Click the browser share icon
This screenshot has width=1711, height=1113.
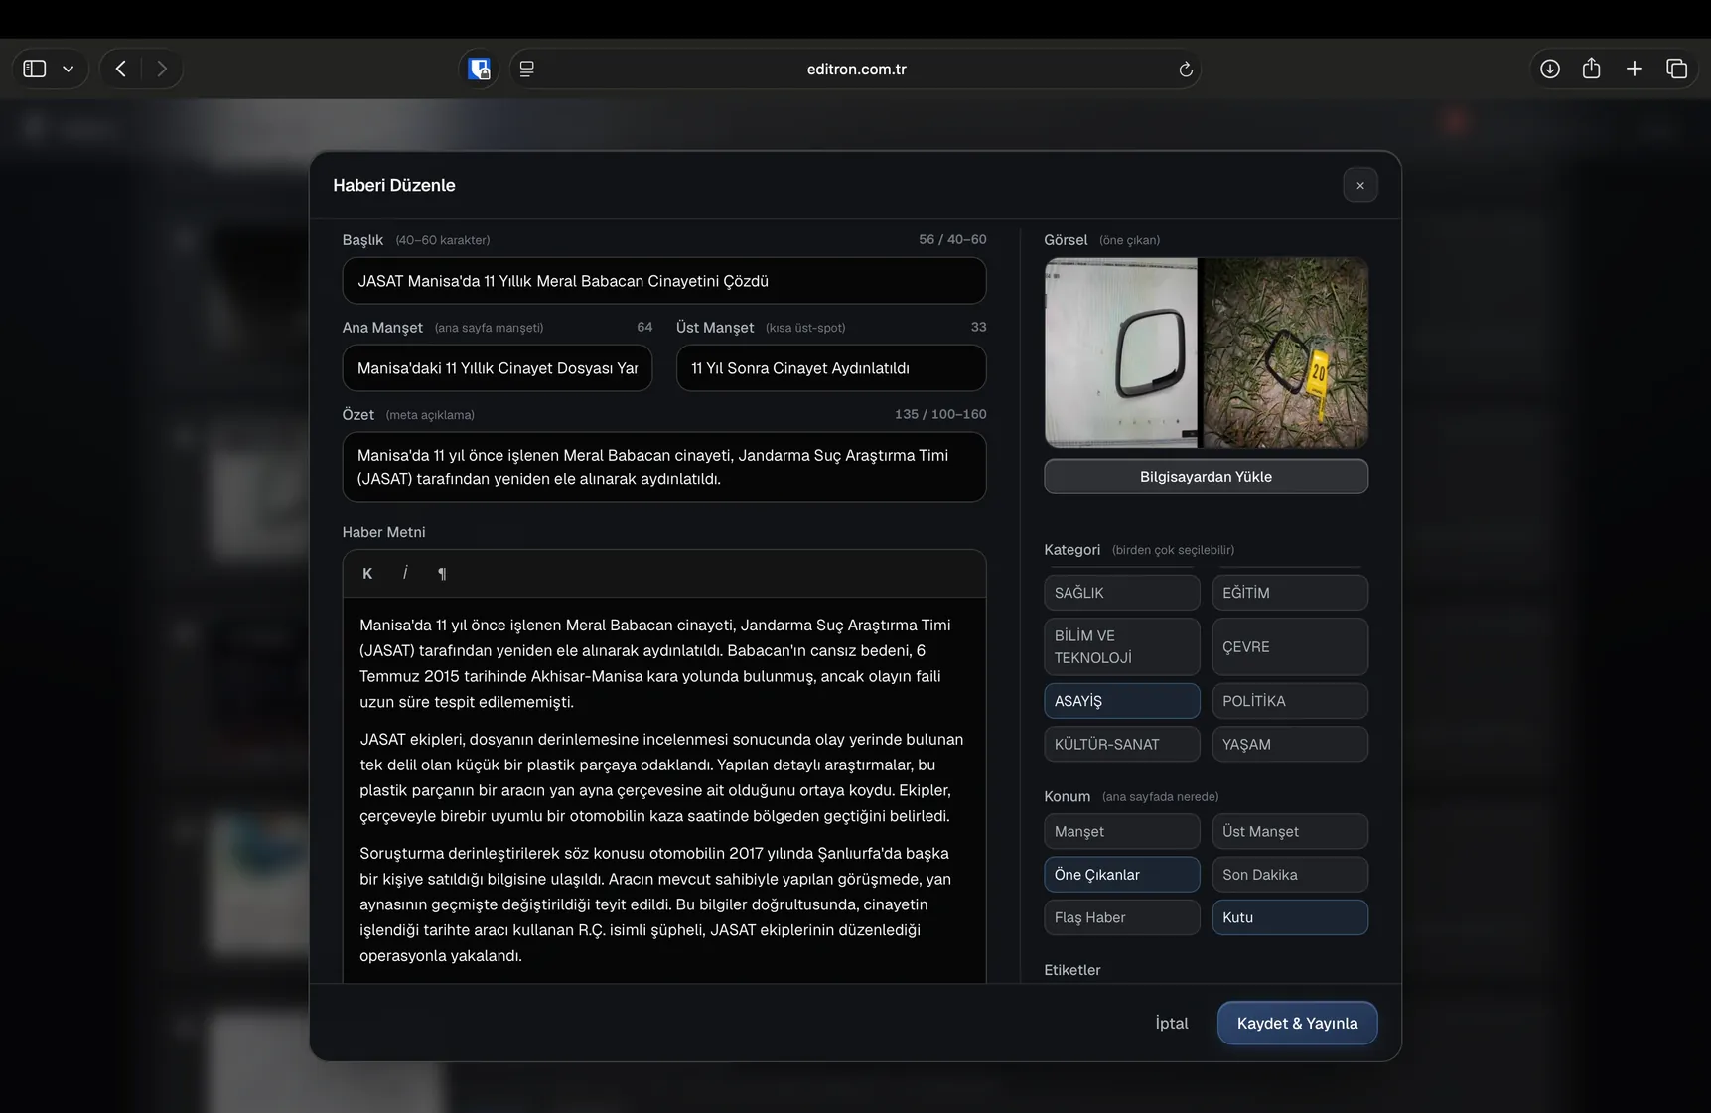1592,69
